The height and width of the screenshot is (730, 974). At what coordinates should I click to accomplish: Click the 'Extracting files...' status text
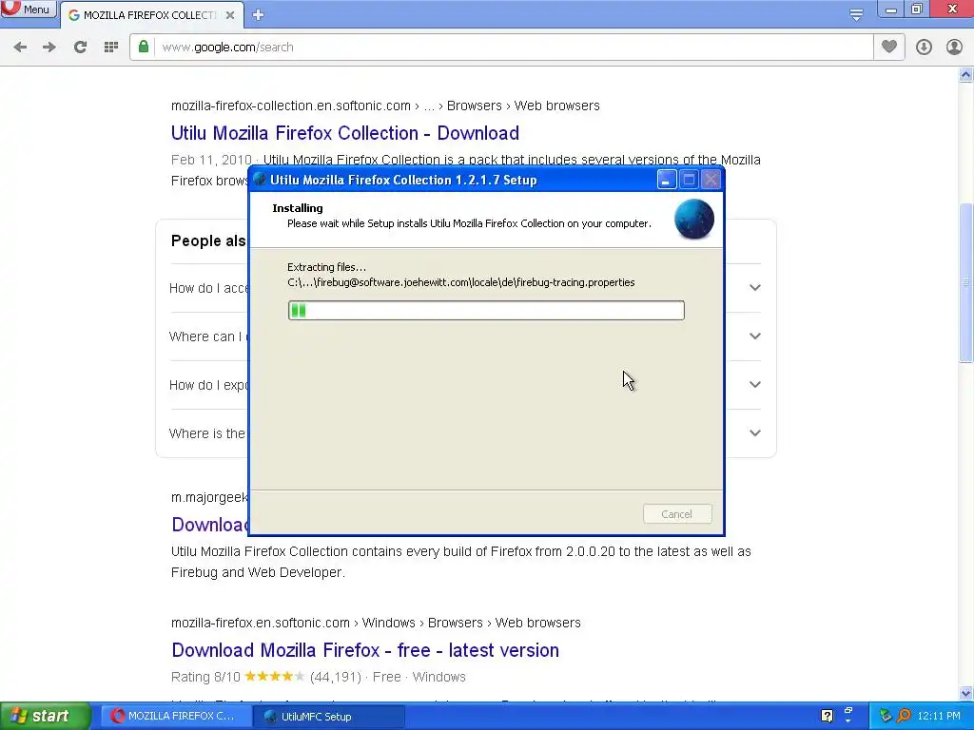click(x=327, y=267)
